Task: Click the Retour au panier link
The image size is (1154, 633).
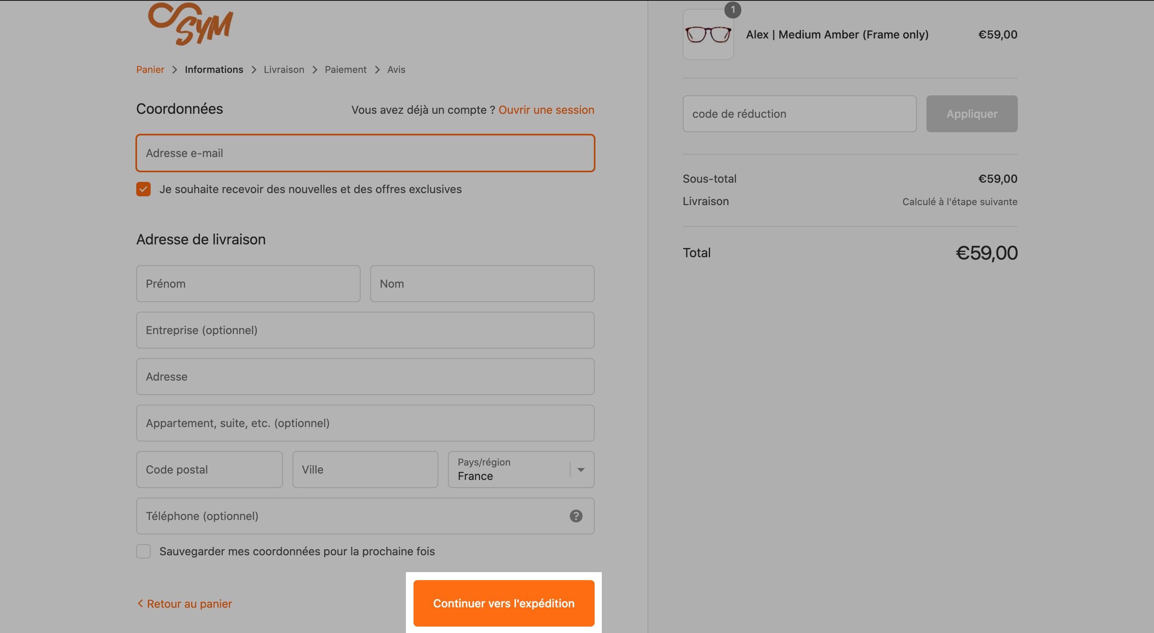Action: tap(184, 603)
